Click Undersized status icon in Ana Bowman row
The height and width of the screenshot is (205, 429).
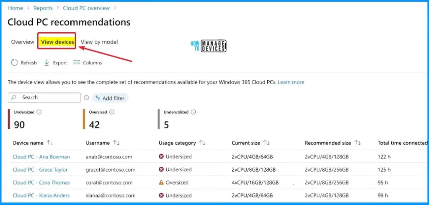coord(161,156)
